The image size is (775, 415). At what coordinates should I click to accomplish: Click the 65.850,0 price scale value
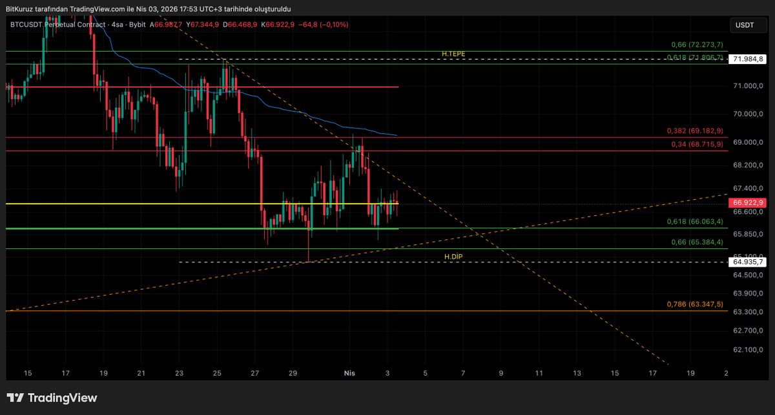click(747, 234)
